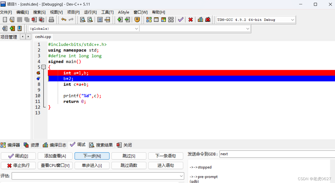Click the left arrow beside 项目管理
Image resolution: width=335 pixels, height=183 pixels.
click(x=23, y=37)
